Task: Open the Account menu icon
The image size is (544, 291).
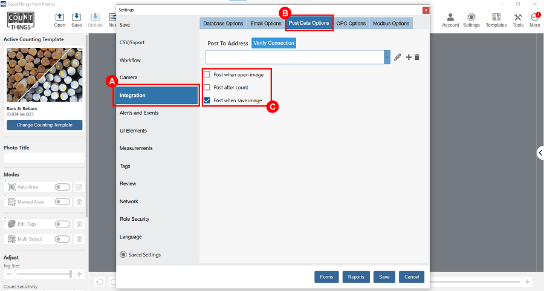Action: (450, 20)
